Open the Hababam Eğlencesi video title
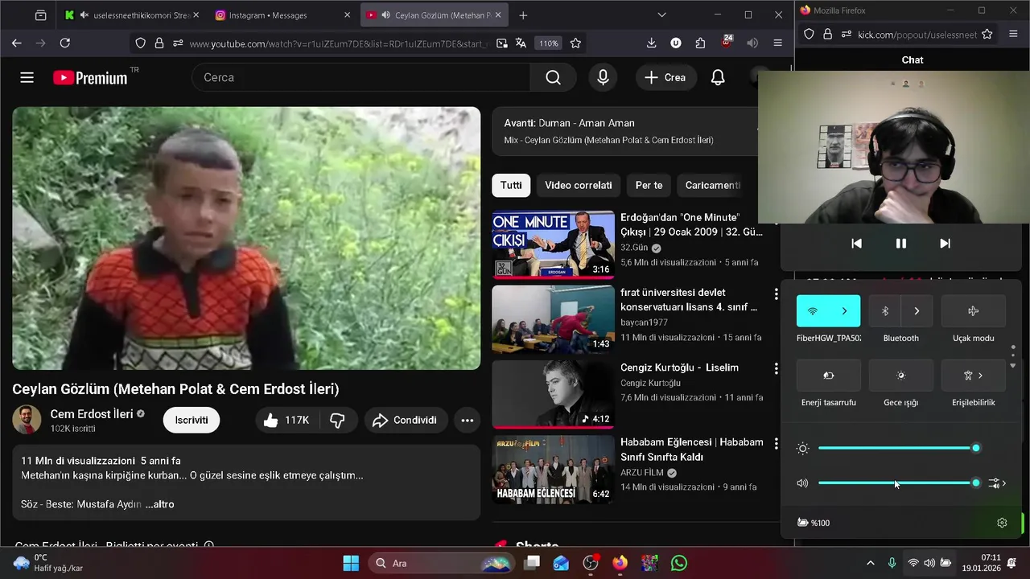 pos(691,450)
